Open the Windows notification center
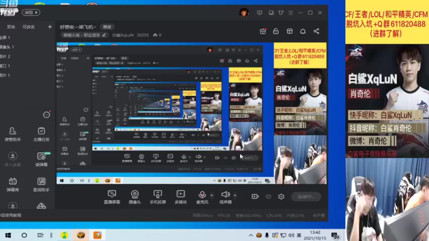Screen dimensions: 429x241 point(335,236)
